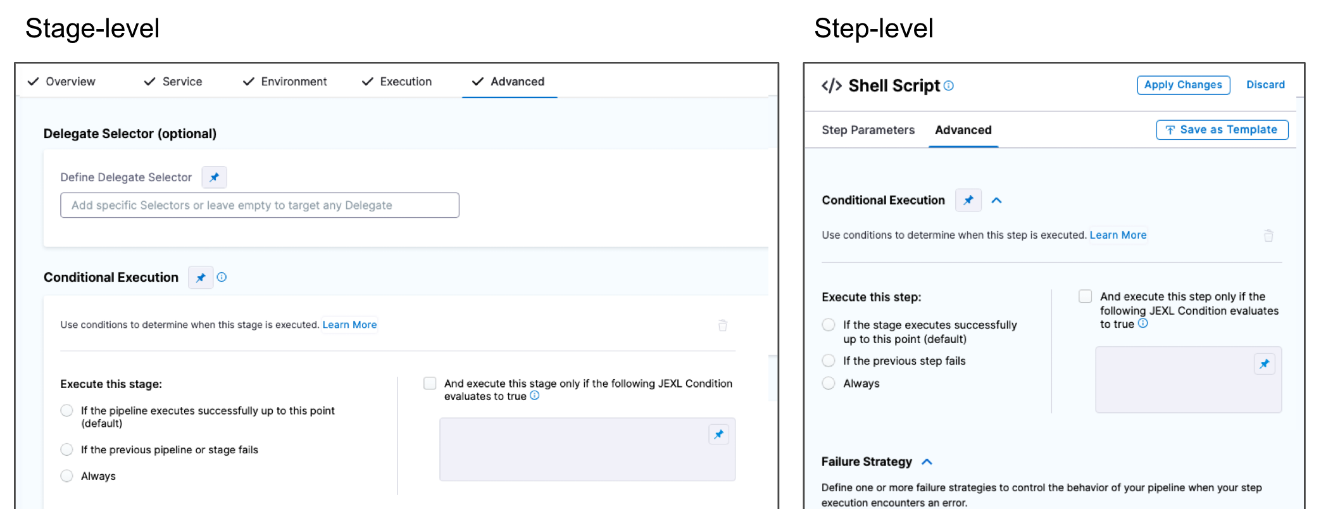Viewport: 1321px width, 509px height.
Task: Click trash icon in step conditions row
Action: [x=1268, y=236]
